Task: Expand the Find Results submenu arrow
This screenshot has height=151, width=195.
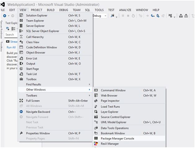Action: 89,84
